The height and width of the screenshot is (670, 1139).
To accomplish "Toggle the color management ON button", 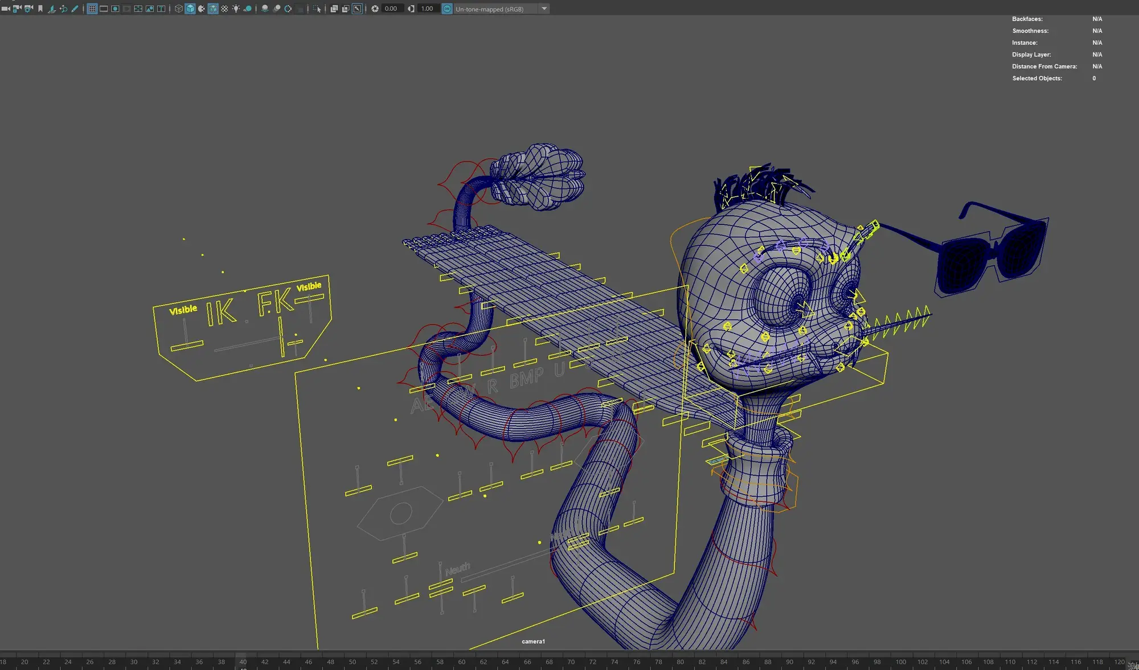I will [x=447, y=9].
